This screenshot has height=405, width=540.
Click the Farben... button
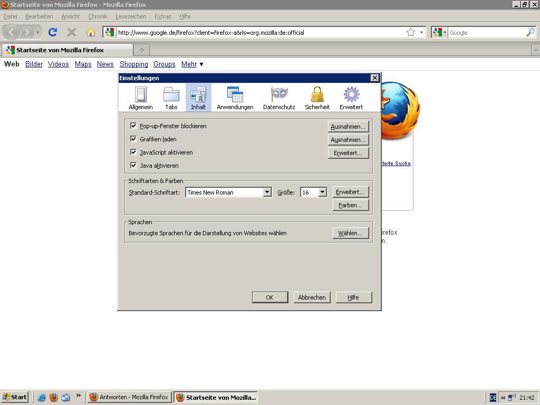click(350, 205)
